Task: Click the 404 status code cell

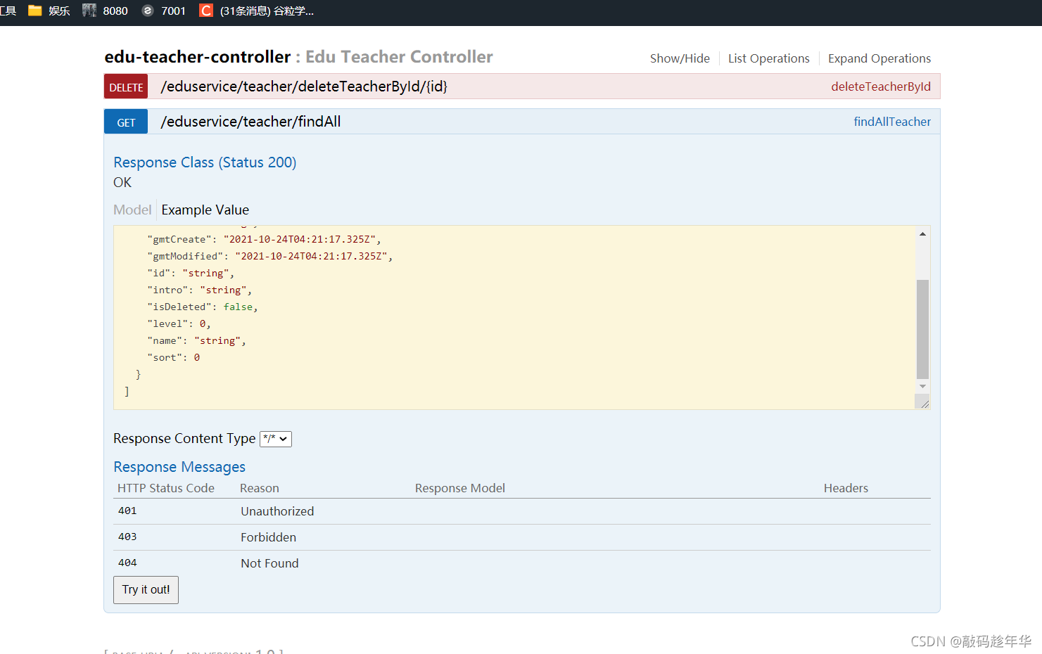Action: pyautogui.click(x=127, y=563)
